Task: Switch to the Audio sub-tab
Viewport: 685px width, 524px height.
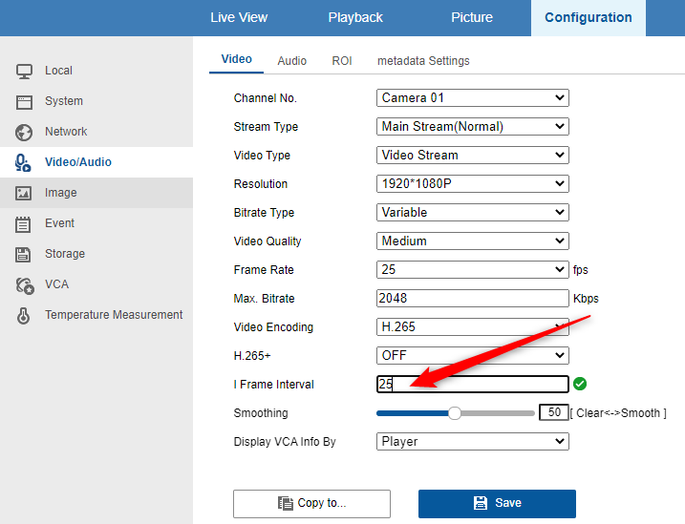Action: click(291, 61)
